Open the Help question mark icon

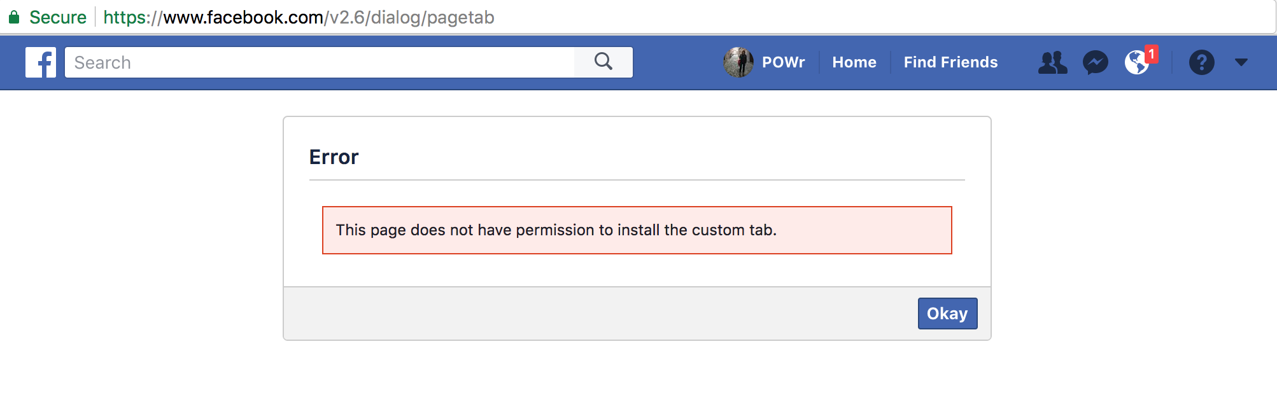(x=1202, y=62)
